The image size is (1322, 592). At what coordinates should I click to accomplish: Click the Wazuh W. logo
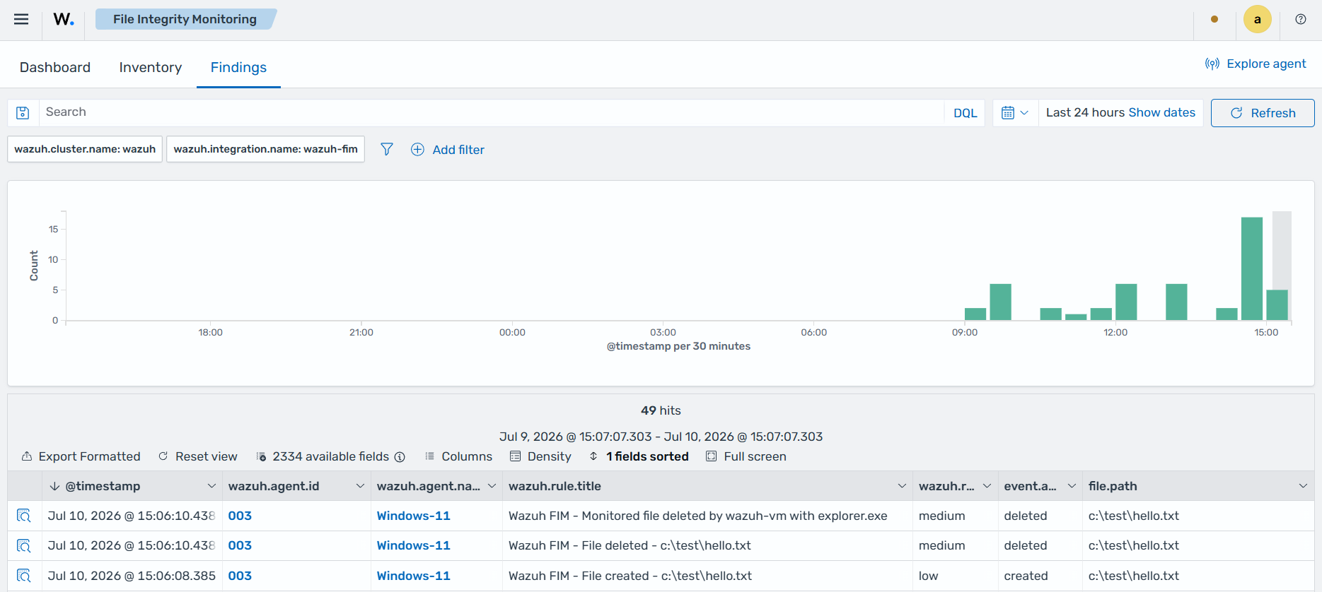click(x=64, y=19)
